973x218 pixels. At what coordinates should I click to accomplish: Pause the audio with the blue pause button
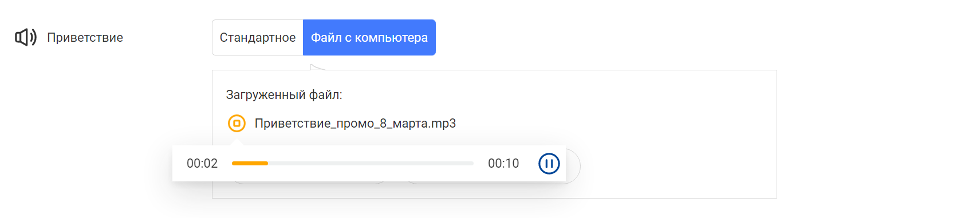tap(549, 164)
